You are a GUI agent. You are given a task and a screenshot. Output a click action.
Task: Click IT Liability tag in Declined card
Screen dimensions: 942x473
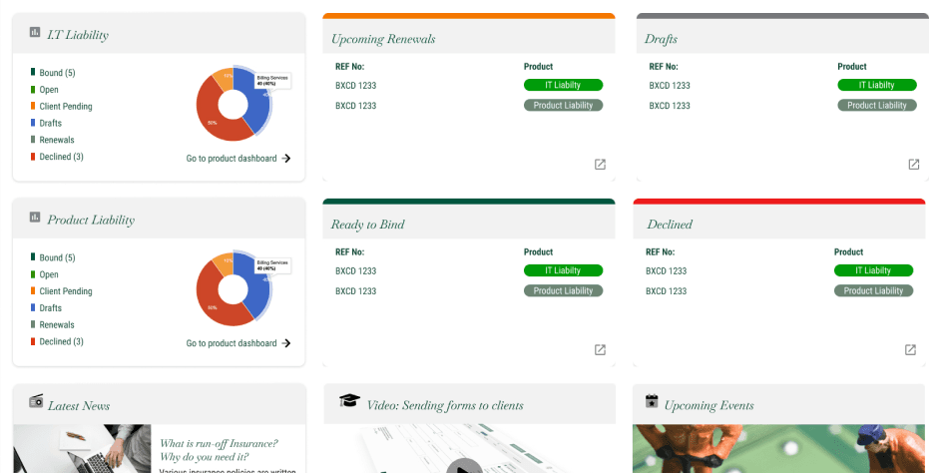pyautogui.click(x=874, y=270)
